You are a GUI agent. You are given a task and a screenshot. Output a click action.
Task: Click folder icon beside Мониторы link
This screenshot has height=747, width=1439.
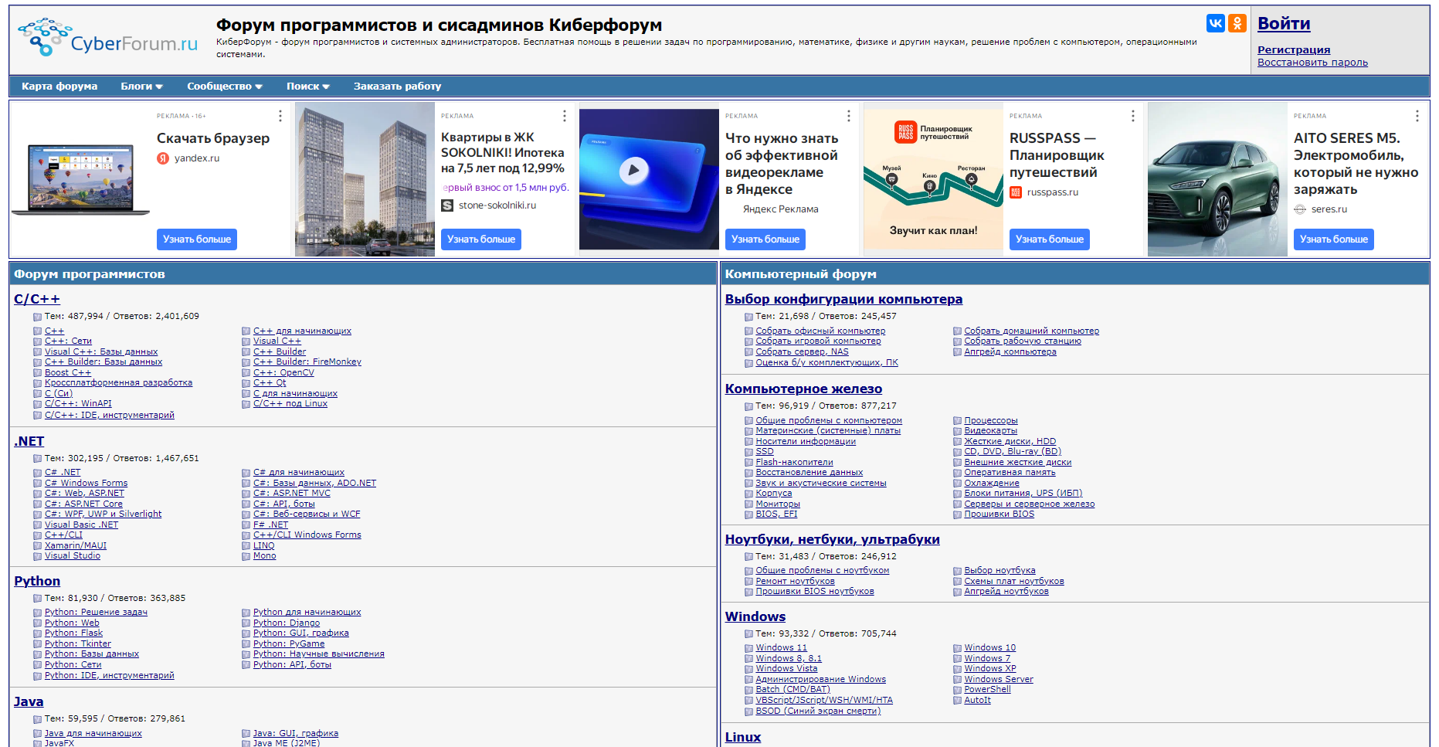[x=748, y=504]
